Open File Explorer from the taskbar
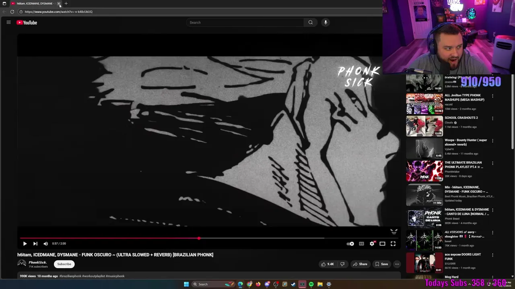The image size is (515, 289). pos(320,284)
